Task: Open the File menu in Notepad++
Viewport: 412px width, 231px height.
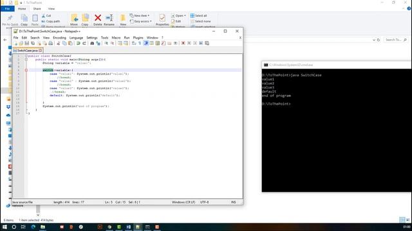Action: coord(15,38)
